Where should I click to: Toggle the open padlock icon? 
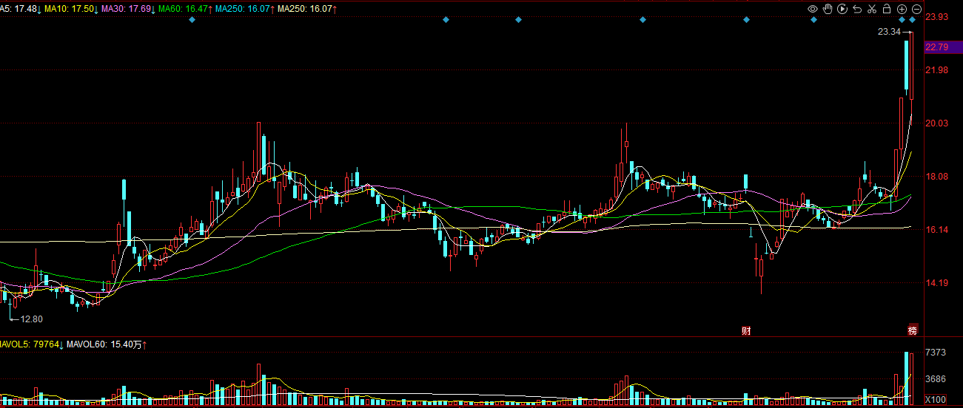[887, 9]
